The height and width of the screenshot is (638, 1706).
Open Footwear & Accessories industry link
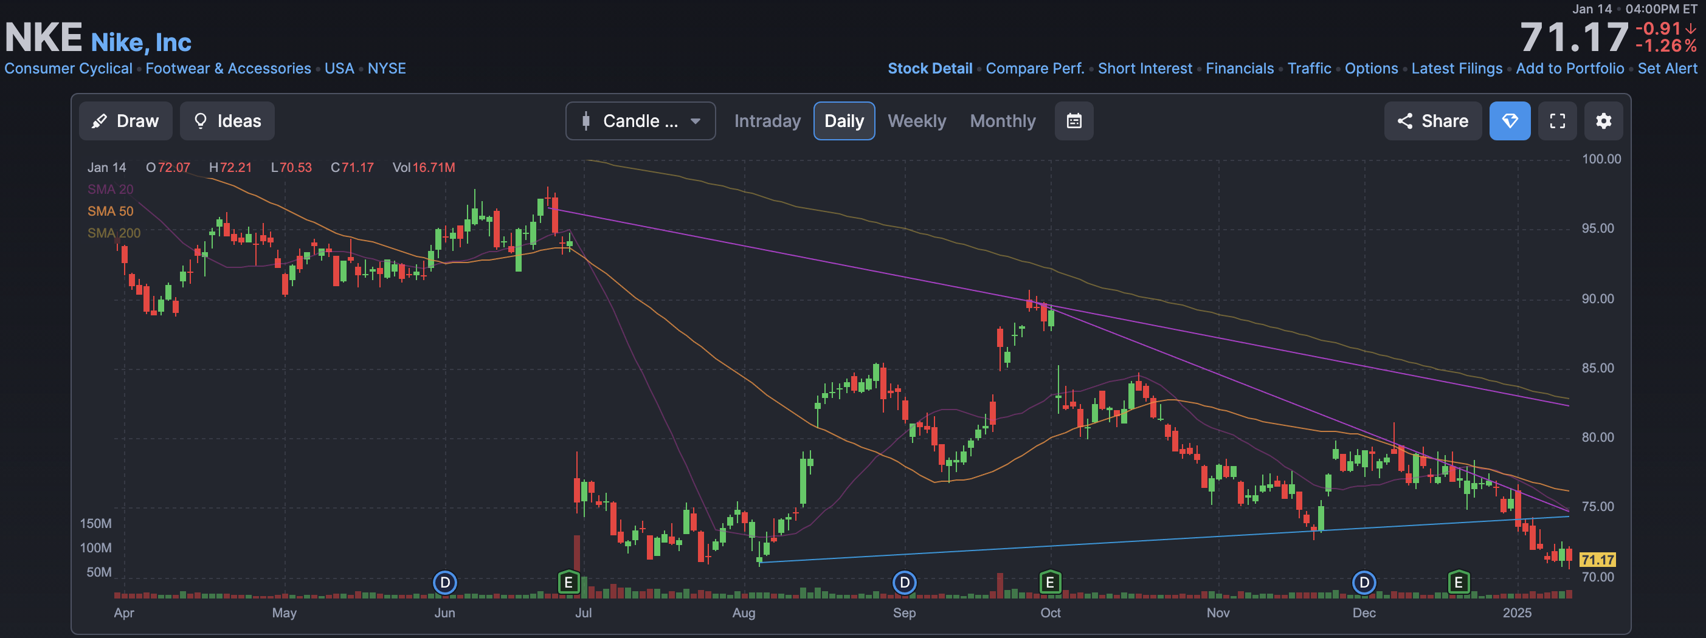coord(228,69)
